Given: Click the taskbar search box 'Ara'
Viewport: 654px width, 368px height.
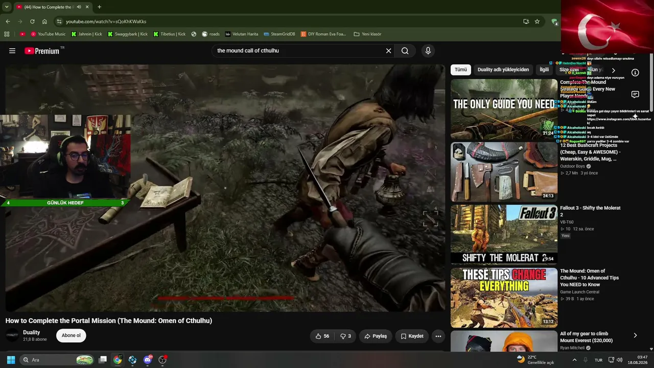Looking at the screenshot, I should pyautogui.click(x=58, y=360).
